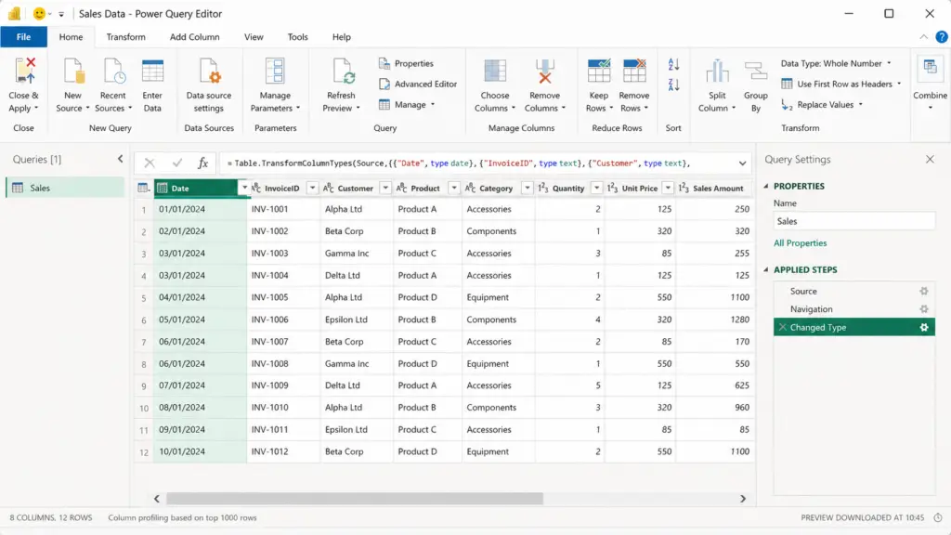
Task: Close the Query Settings pane
Action: (930, 159)
